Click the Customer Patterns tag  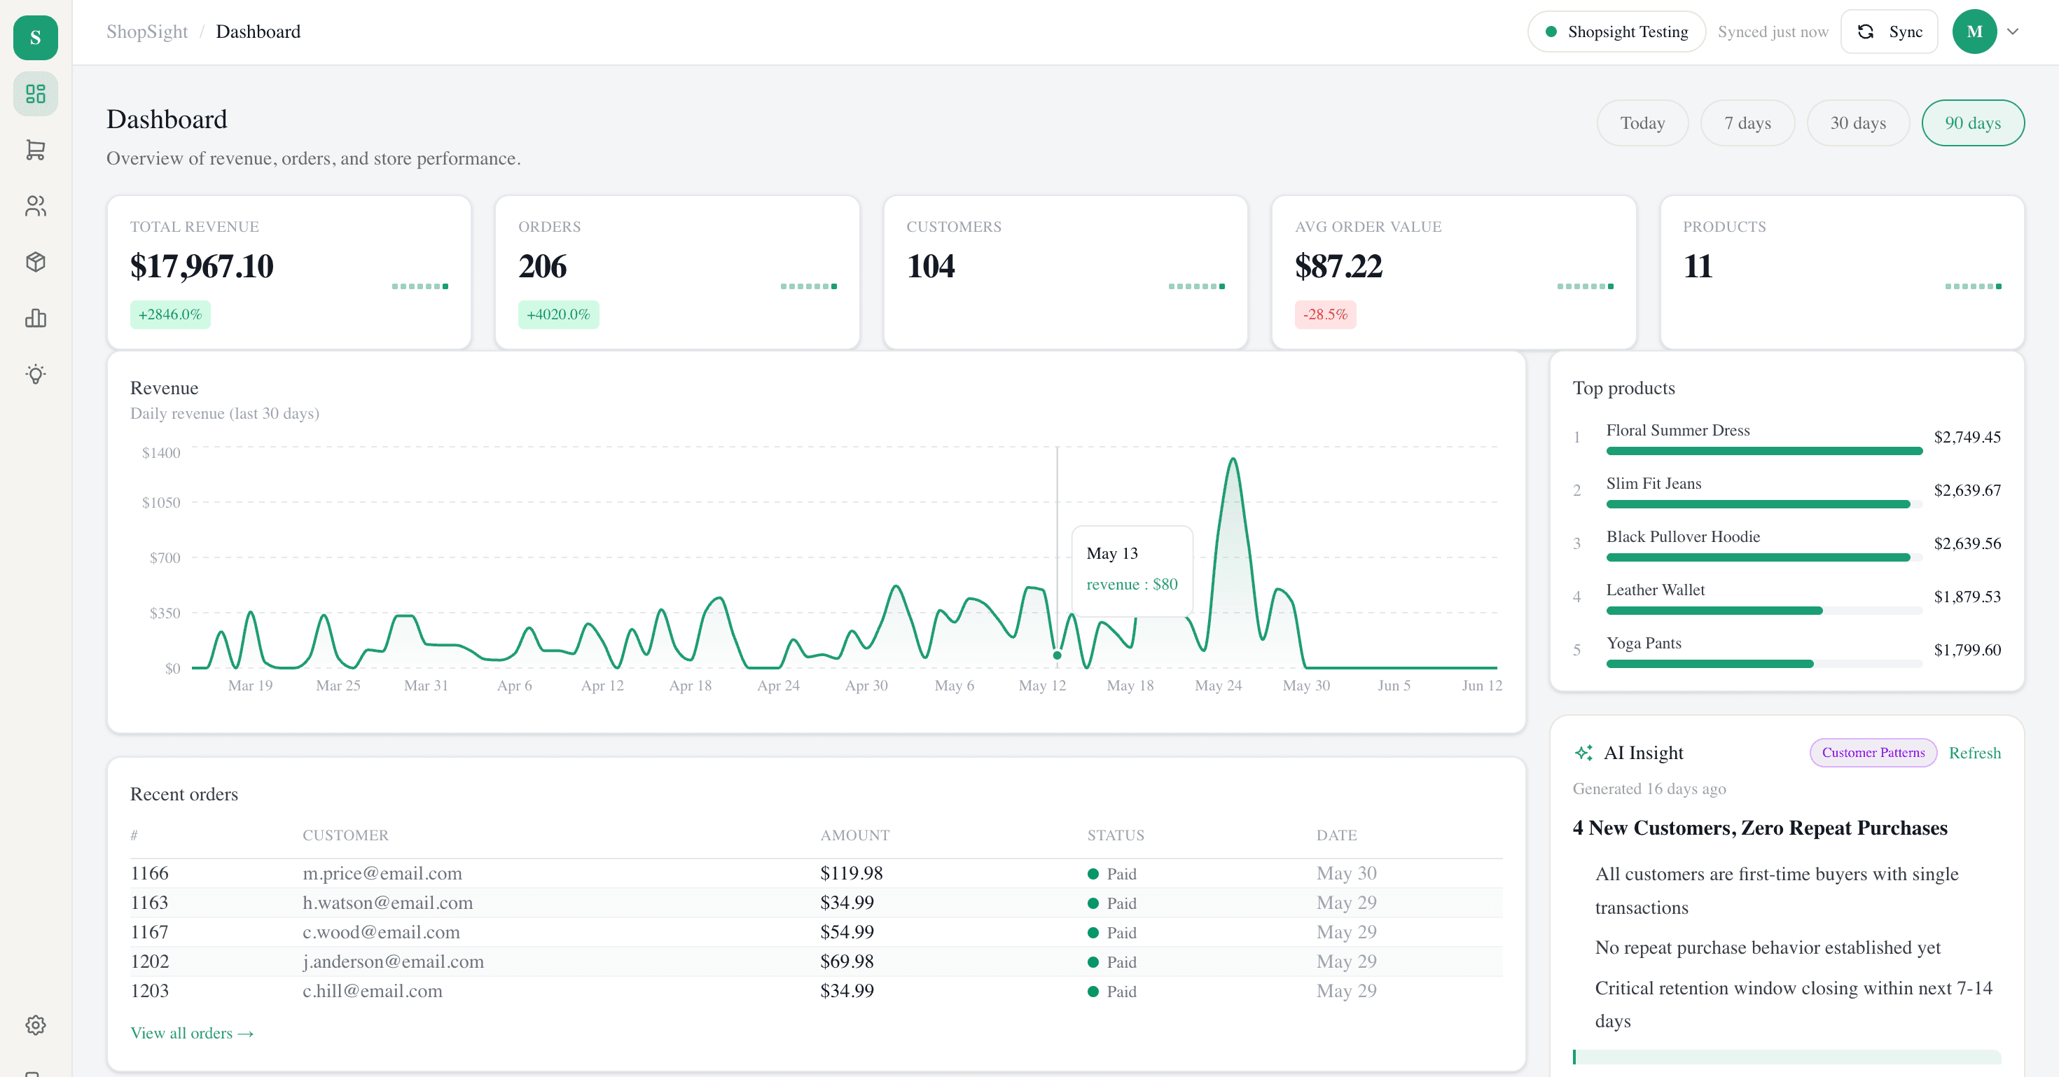point(1873,753)
